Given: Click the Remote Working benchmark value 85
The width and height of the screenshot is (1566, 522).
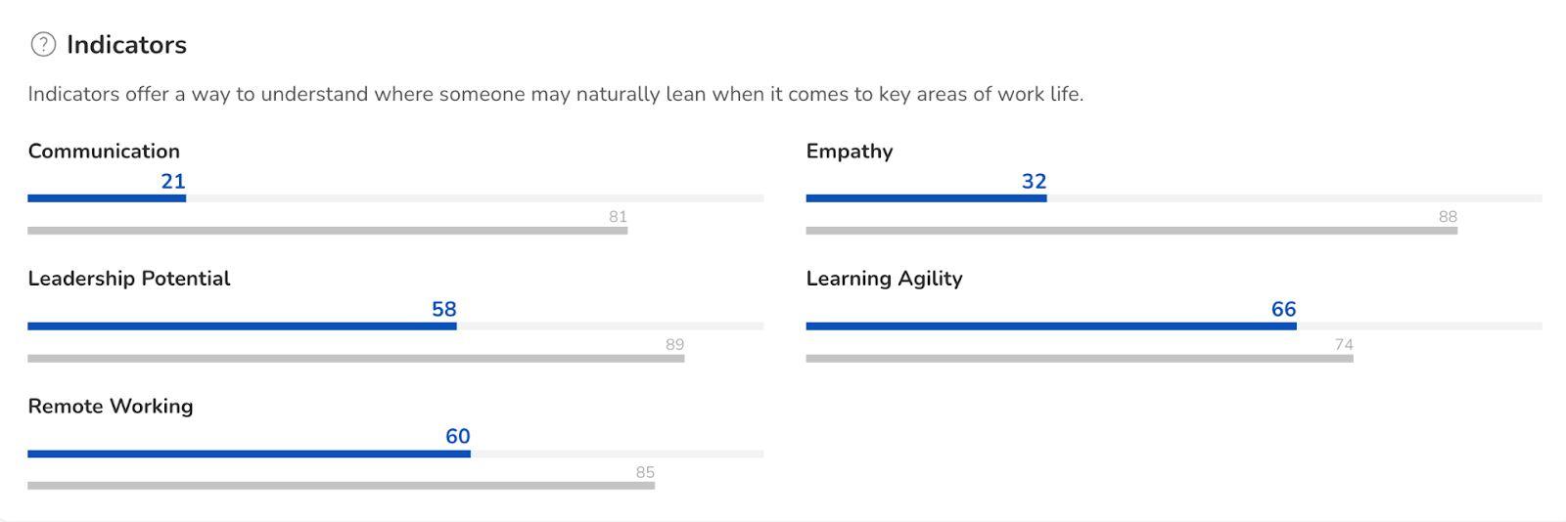Looking at the screenshot, I should pos(645,472).
